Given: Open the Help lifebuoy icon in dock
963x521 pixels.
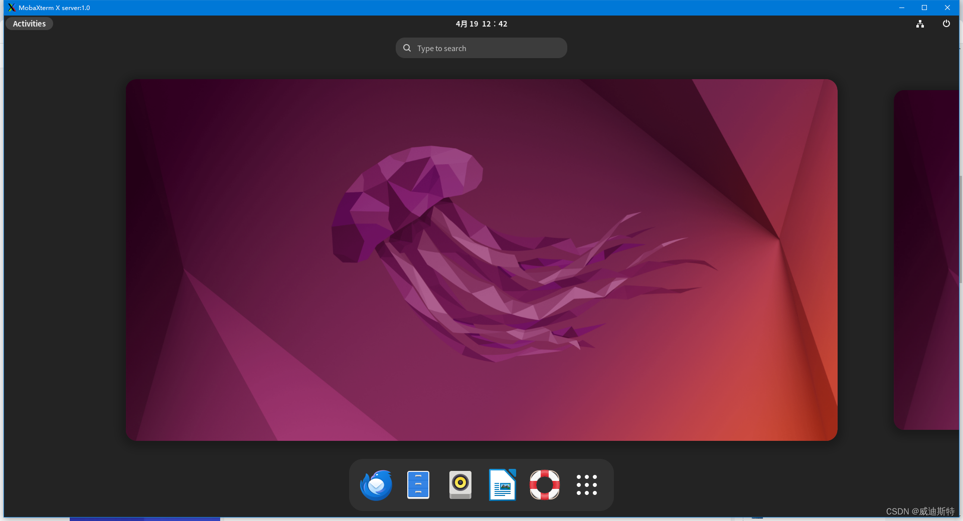Looking at the screenshot, I should point(545,485).
